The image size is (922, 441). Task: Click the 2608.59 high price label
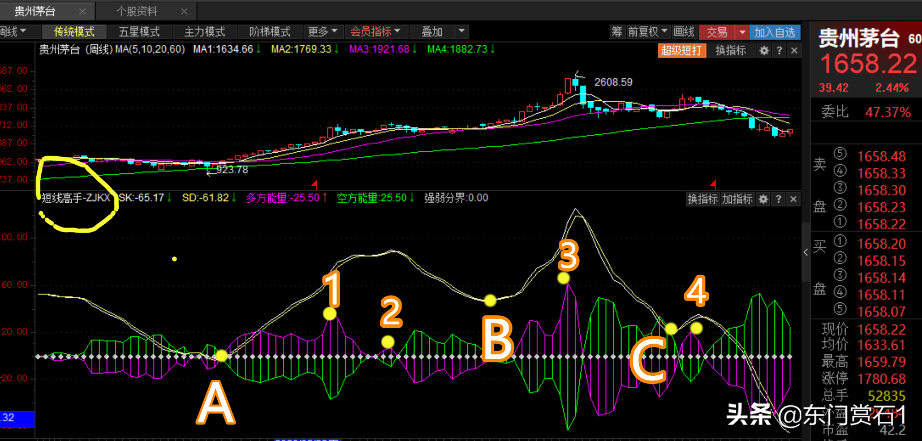[x=613, y=83]
